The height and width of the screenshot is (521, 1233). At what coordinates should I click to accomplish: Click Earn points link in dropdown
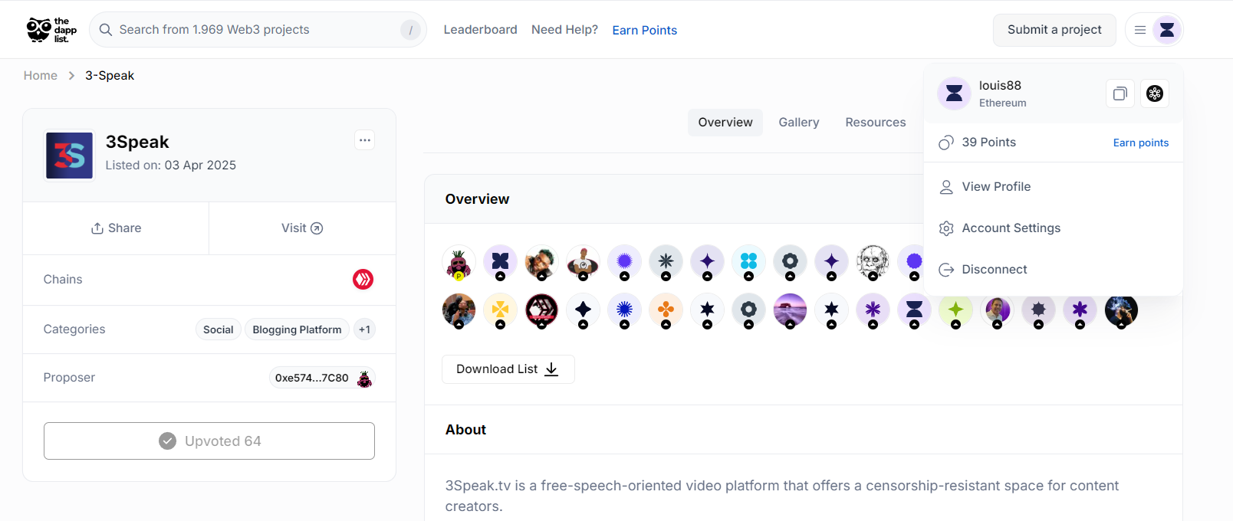click(1141, 143)
